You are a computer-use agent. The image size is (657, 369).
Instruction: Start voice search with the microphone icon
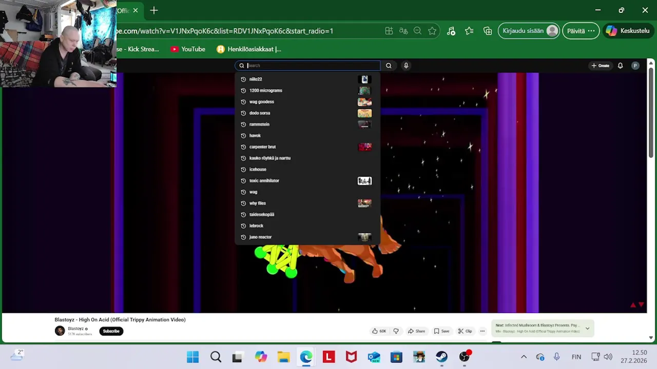[406, 66]
